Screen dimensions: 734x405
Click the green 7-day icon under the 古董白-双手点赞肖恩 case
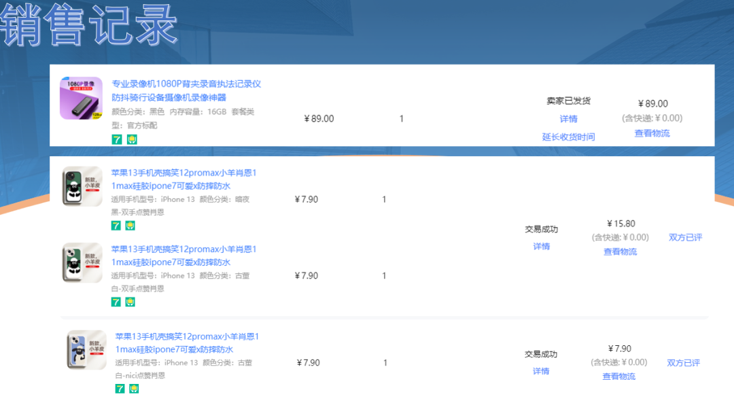(116, 302)
